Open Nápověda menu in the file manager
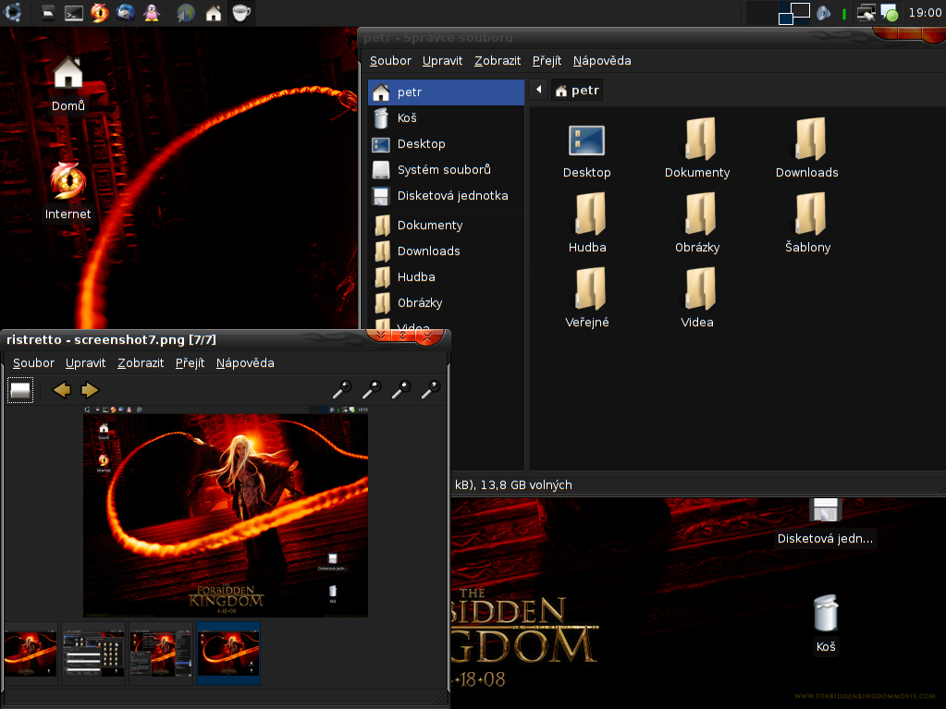Image resolution: width=946 pixels, height=709 pixels. point(602,61)
